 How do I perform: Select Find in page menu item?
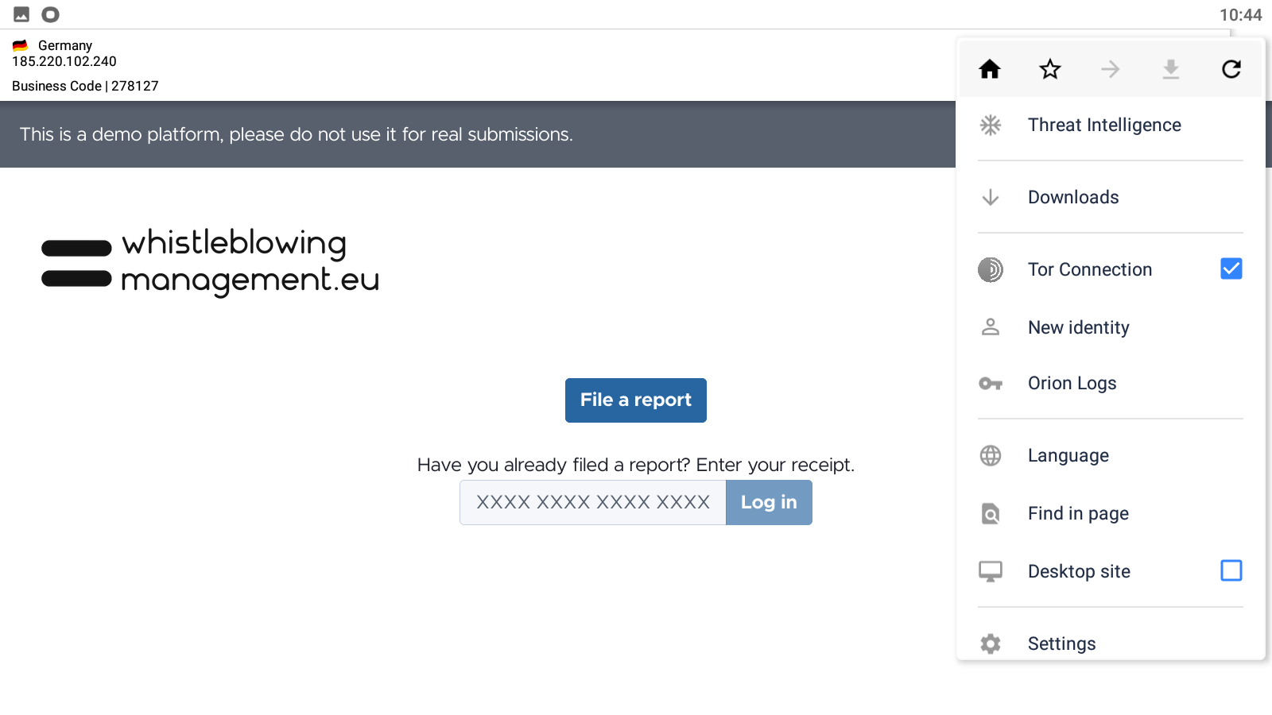coord(1111,513)
